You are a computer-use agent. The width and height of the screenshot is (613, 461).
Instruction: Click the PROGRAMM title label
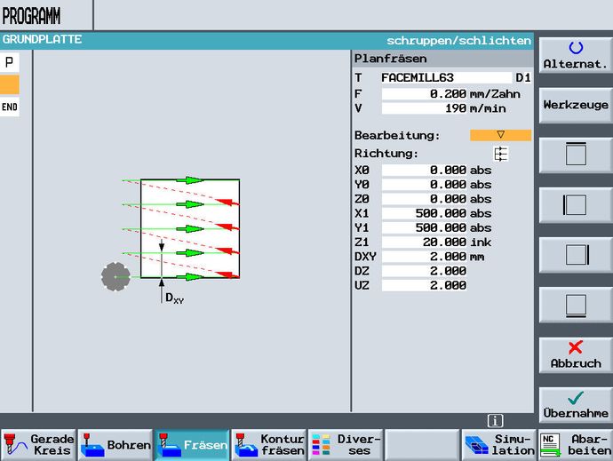(x=31, y=16)
